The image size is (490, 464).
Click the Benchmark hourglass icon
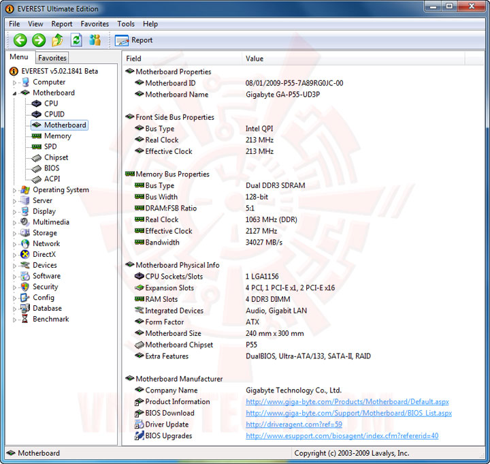tap(25, 319)
